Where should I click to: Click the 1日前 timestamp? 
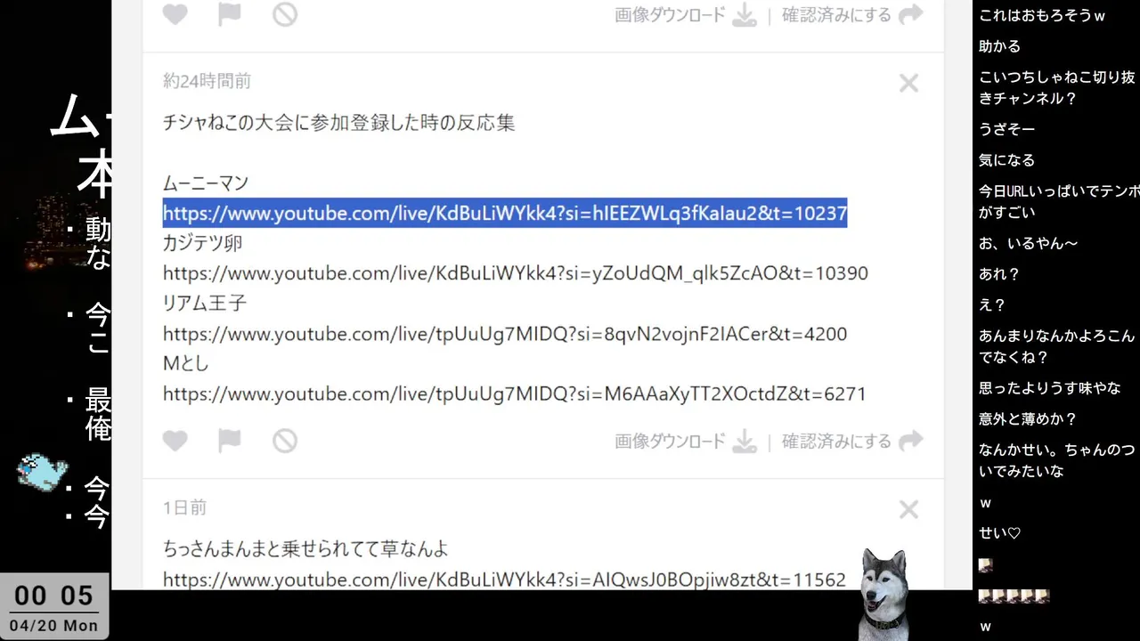point(184,507)
